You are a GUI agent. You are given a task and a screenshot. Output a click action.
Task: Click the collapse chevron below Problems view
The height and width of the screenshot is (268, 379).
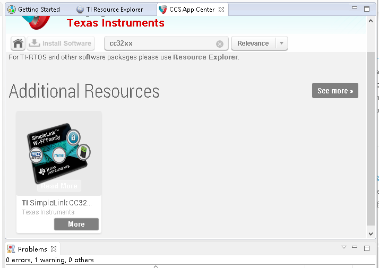click(x=156, y=266)
